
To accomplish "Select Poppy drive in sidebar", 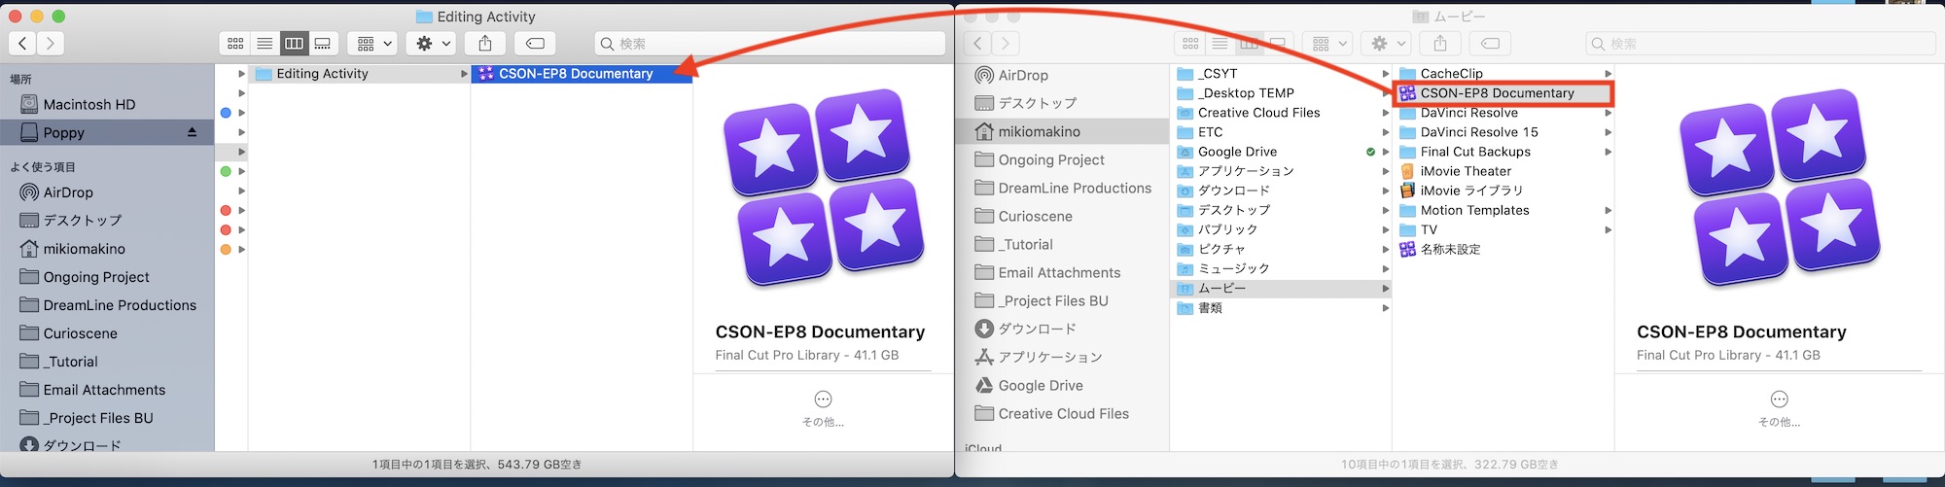I will coord(107,132).
